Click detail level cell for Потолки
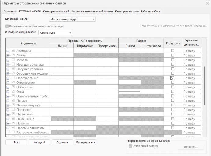 (x=191, y=123)
